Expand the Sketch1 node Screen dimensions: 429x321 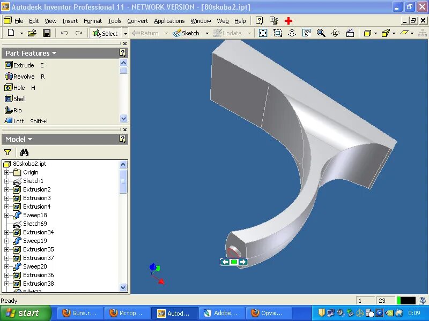(x=6, y=181)
